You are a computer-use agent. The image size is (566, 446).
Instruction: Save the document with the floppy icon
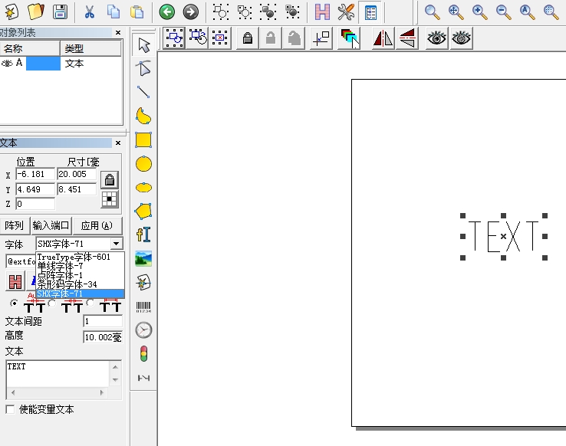click(x=60, y=11)
